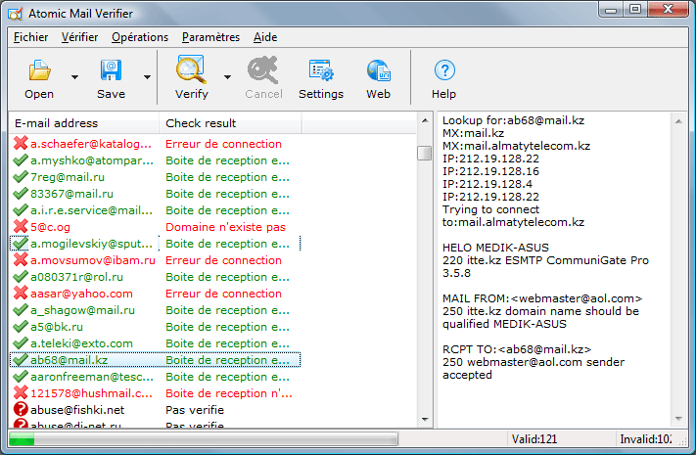Open the Aide menu
Image resolution: width=696 pixels, height=455 pixels.
tap(265, 37)
